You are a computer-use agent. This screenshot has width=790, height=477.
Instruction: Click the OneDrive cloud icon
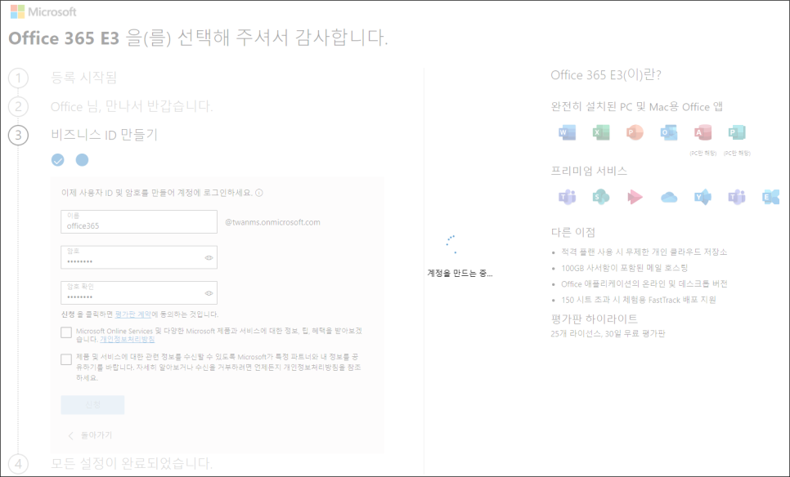coord(669,198)
